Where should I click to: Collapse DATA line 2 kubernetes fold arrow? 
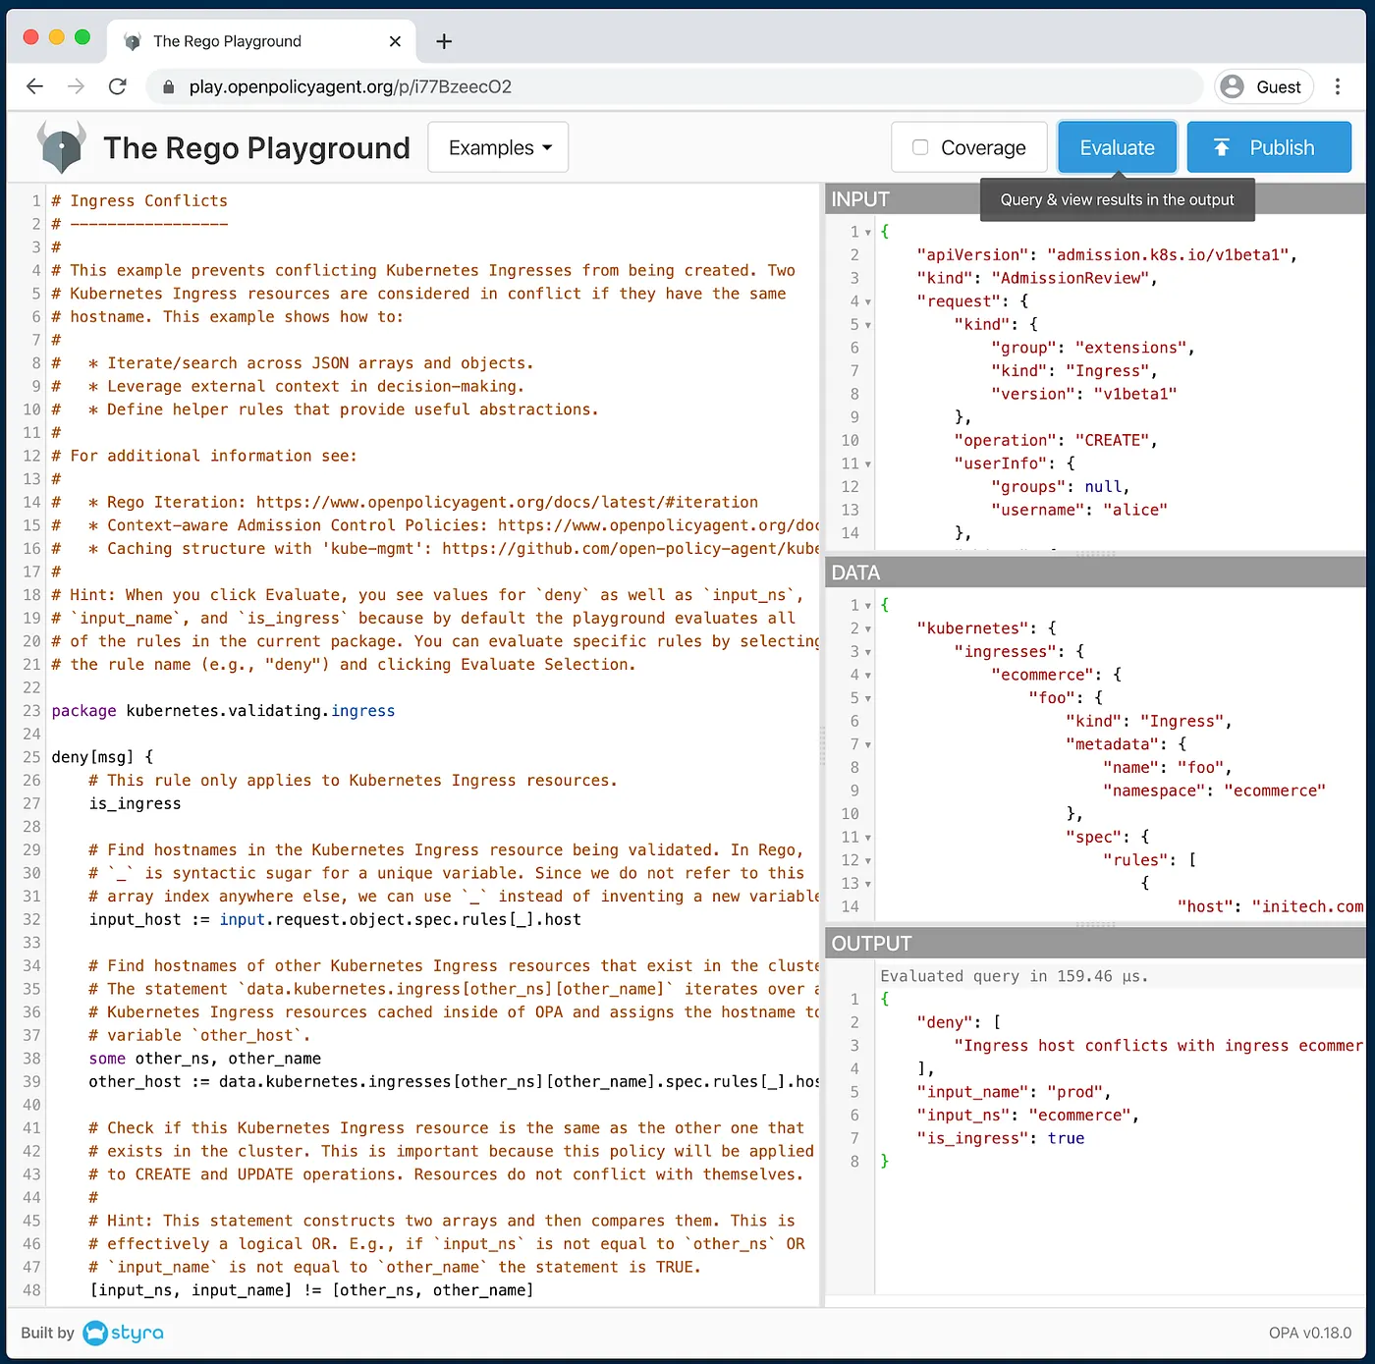click(x=868, y=629)
